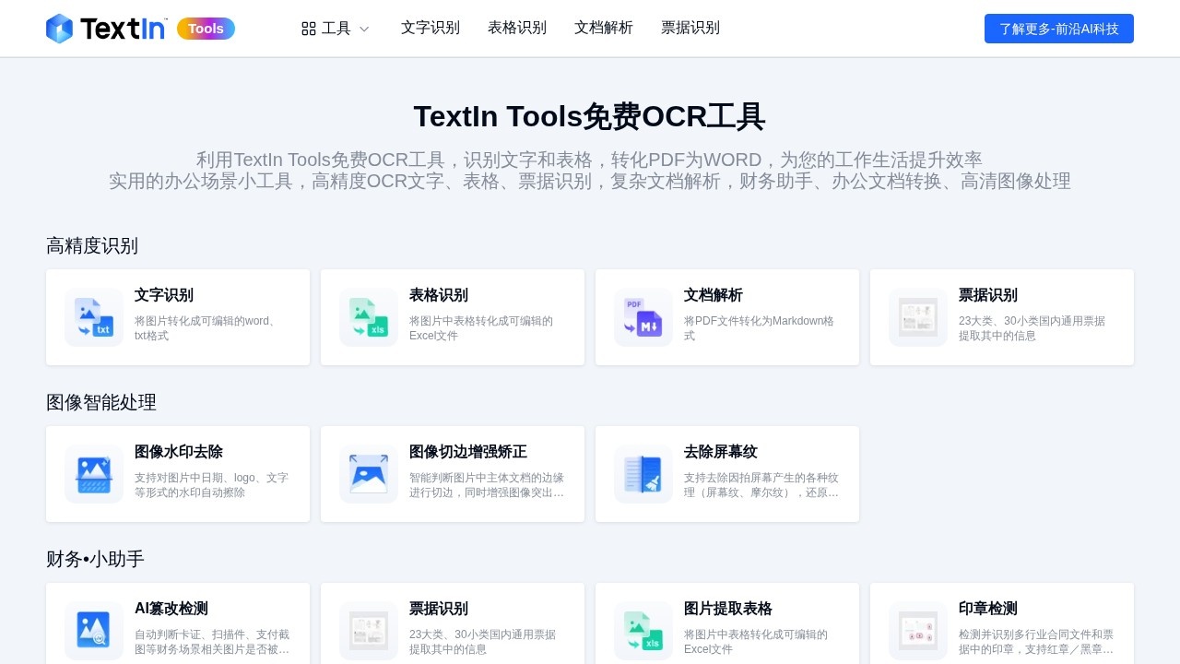
Task: Click the AI篡改检测 icon
Action: (x=94, y=631)
